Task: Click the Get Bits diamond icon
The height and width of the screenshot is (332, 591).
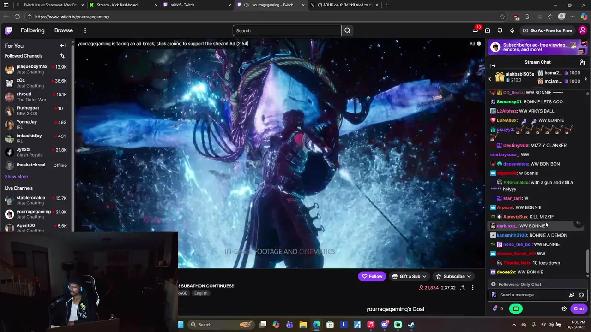Action: click(x=512, y=30)
